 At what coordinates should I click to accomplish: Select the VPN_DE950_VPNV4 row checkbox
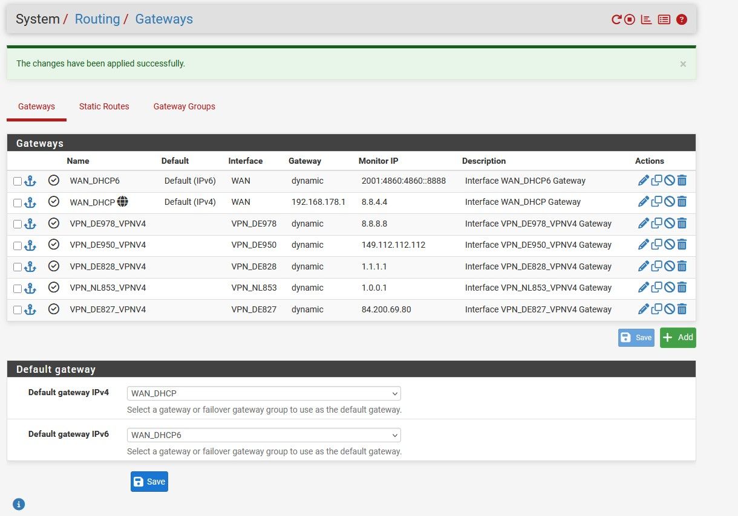tap(18, 245)
